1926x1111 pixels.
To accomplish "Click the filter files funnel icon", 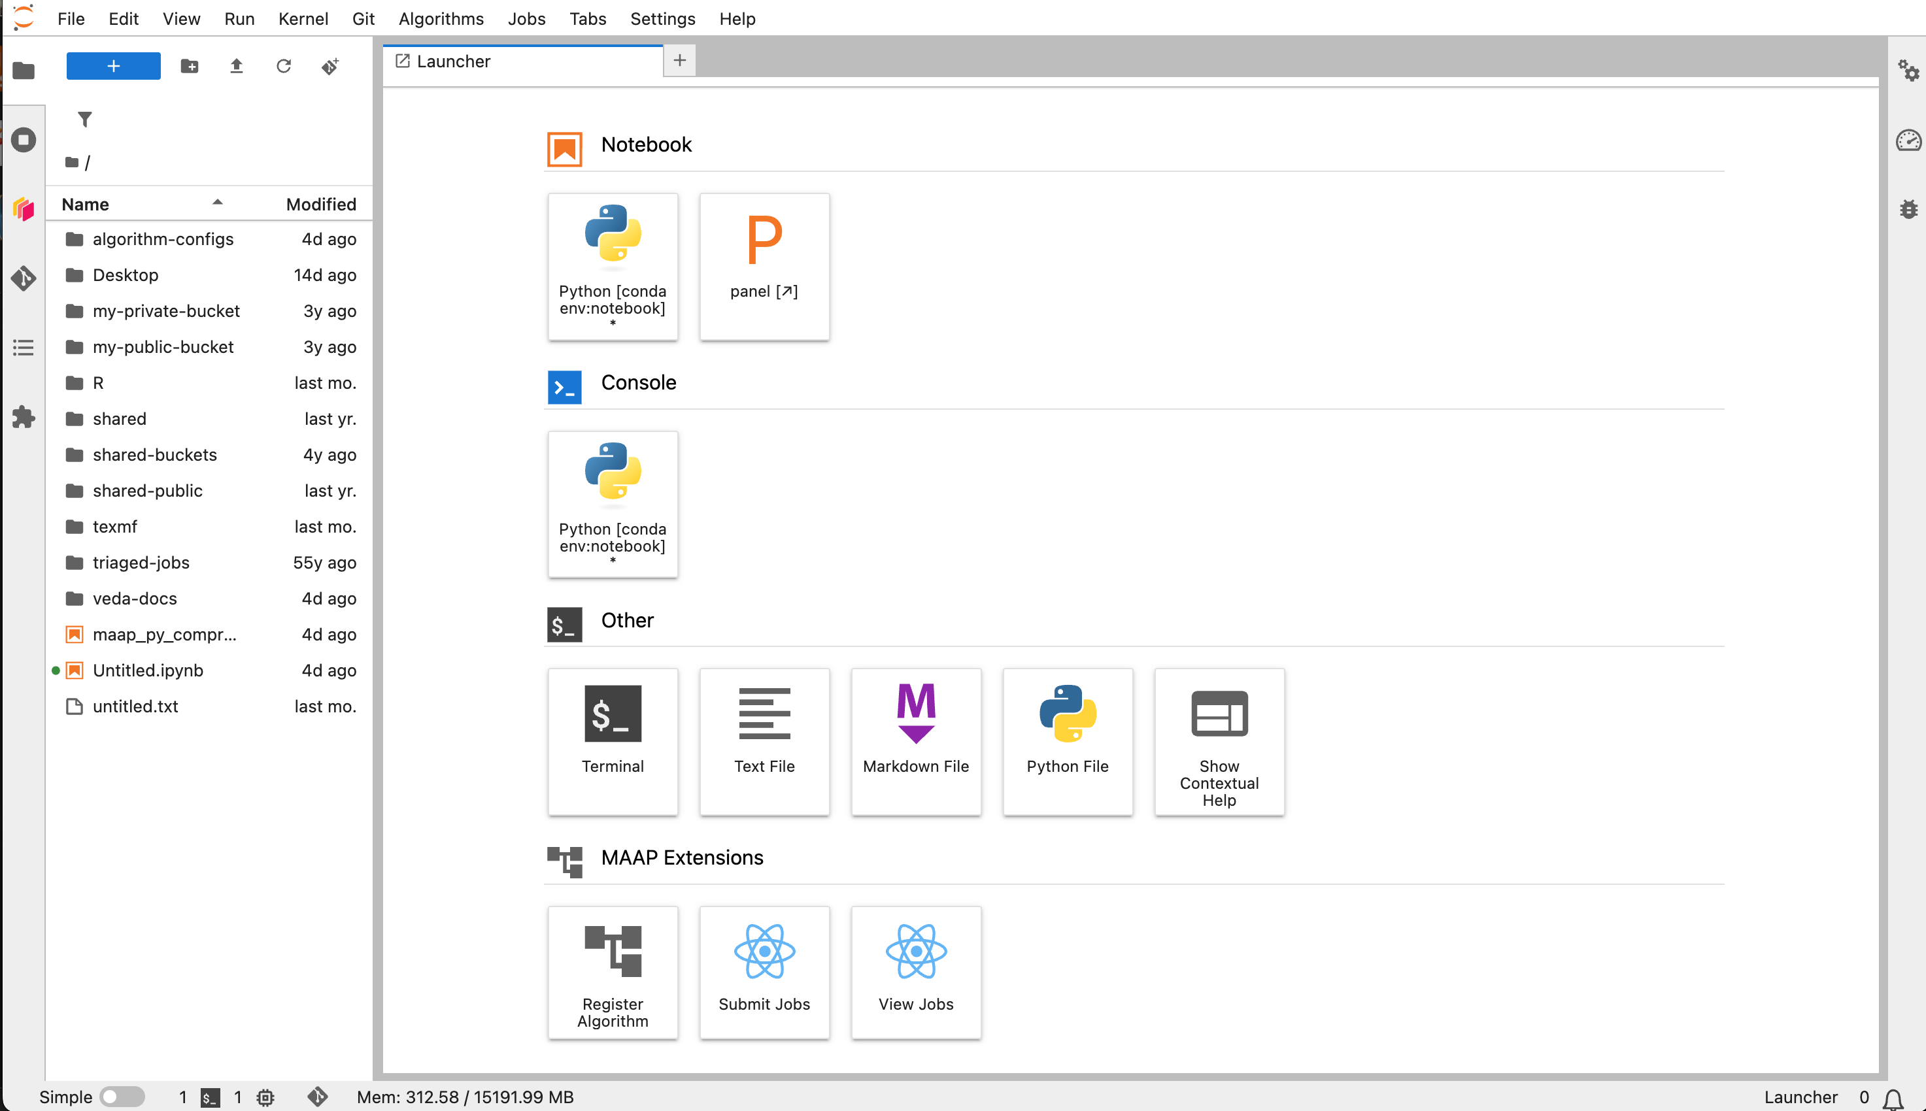I will coord(85,120).
